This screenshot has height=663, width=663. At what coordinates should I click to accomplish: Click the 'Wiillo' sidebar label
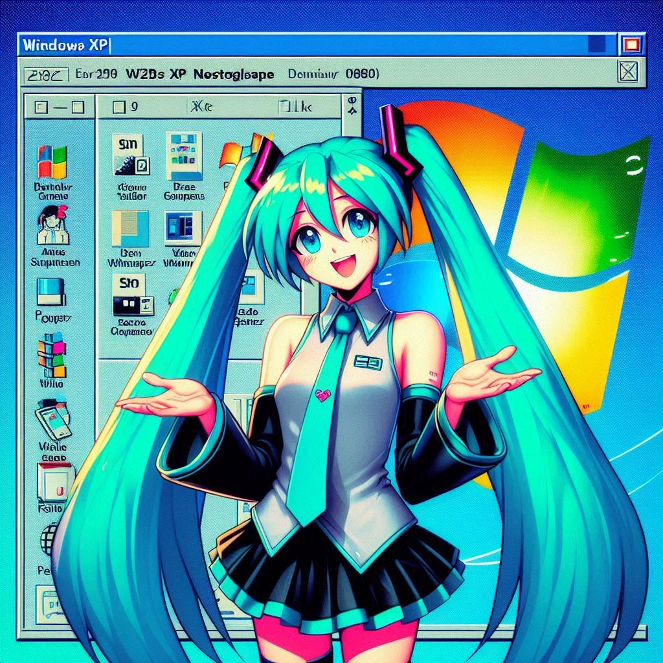point(52,383)
